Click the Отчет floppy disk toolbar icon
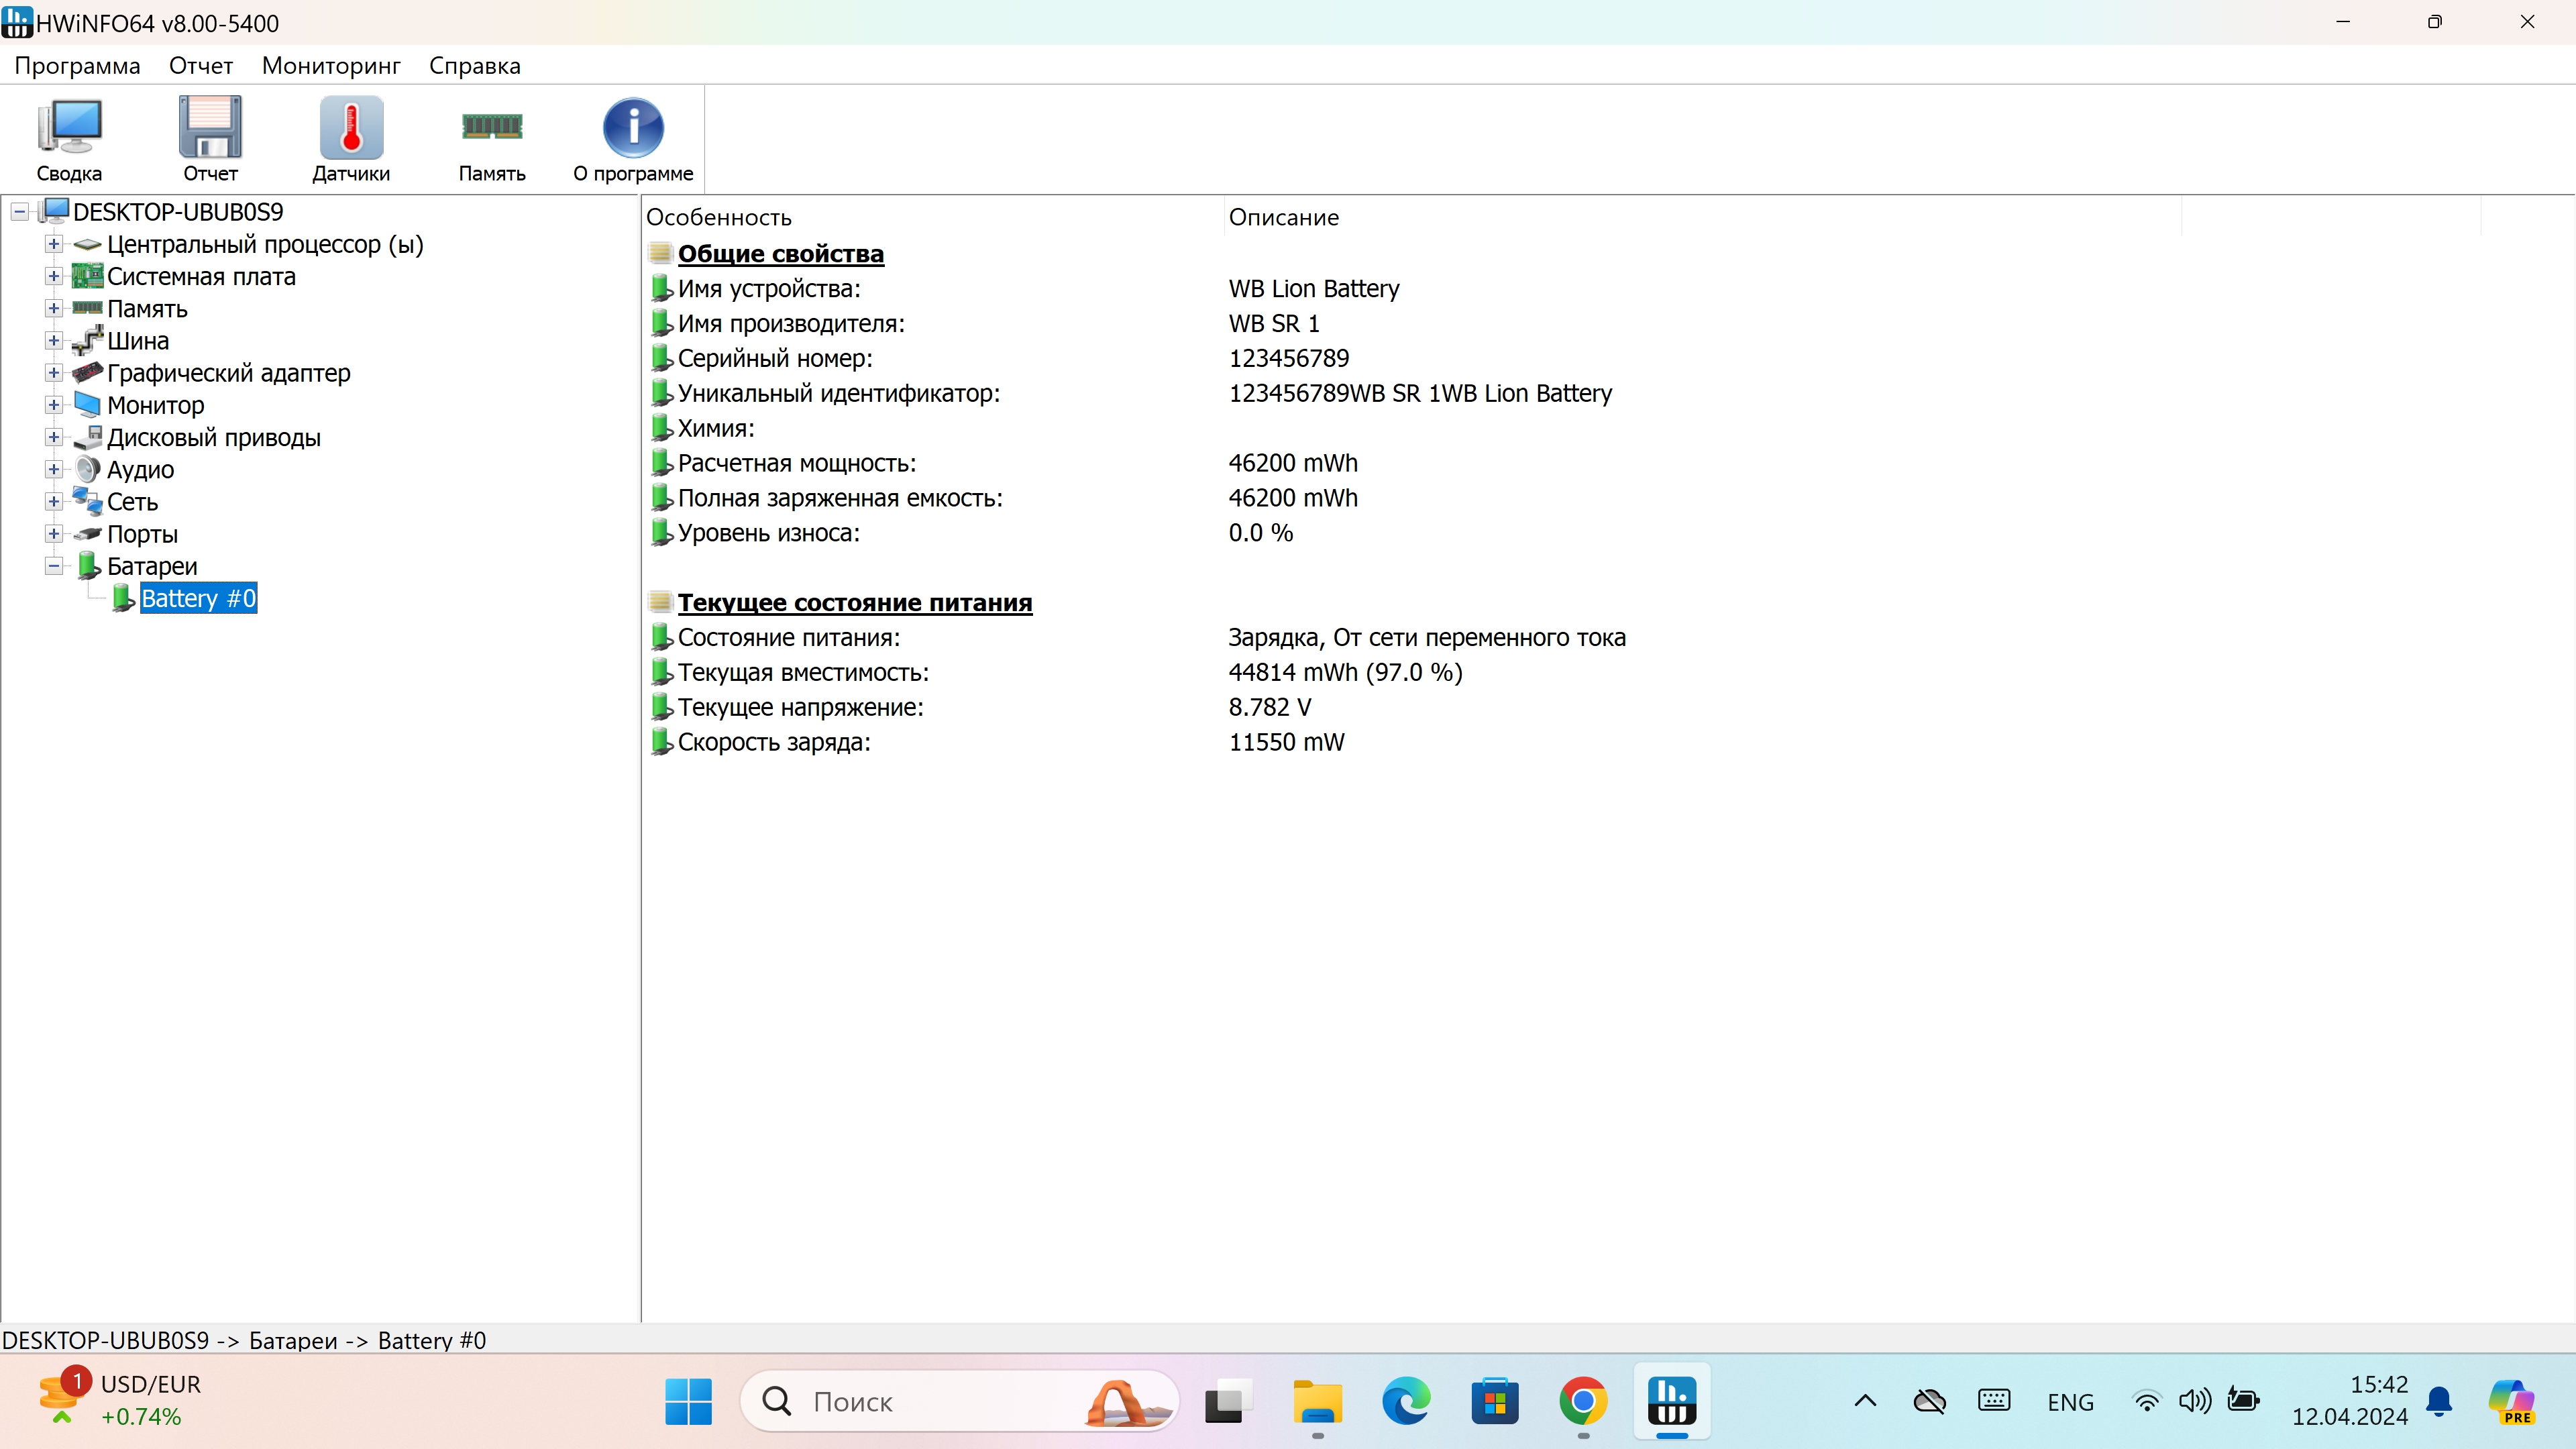The height and width of the screenshot is (1449, 2576). coord(210,139)
